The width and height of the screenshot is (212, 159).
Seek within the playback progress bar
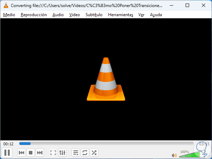point(106,144)
